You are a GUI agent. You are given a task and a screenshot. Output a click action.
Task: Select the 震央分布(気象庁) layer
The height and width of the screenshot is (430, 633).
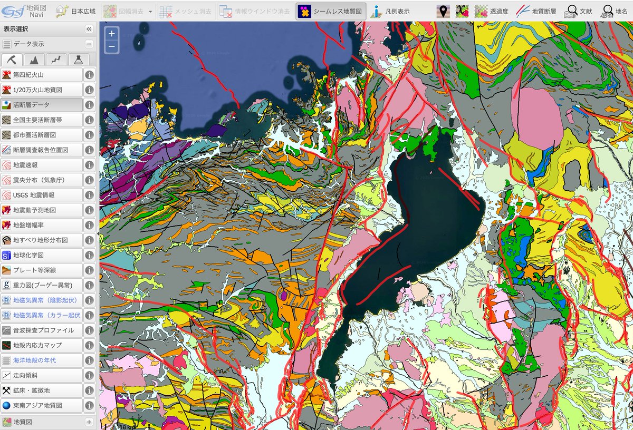pos(42,180)
